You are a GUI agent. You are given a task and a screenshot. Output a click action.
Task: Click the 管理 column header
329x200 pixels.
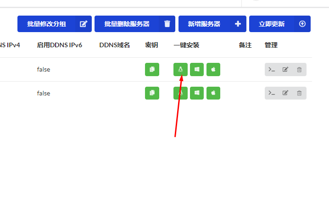pyautogui.click(x=271, y=45)
